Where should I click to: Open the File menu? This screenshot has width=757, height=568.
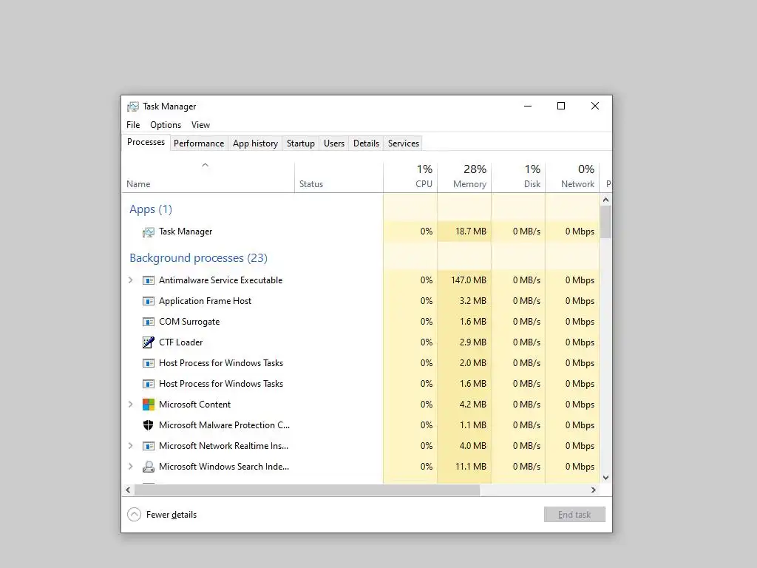133,124
